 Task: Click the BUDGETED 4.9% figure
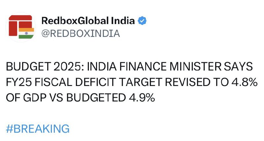click(x=111, y=98)
